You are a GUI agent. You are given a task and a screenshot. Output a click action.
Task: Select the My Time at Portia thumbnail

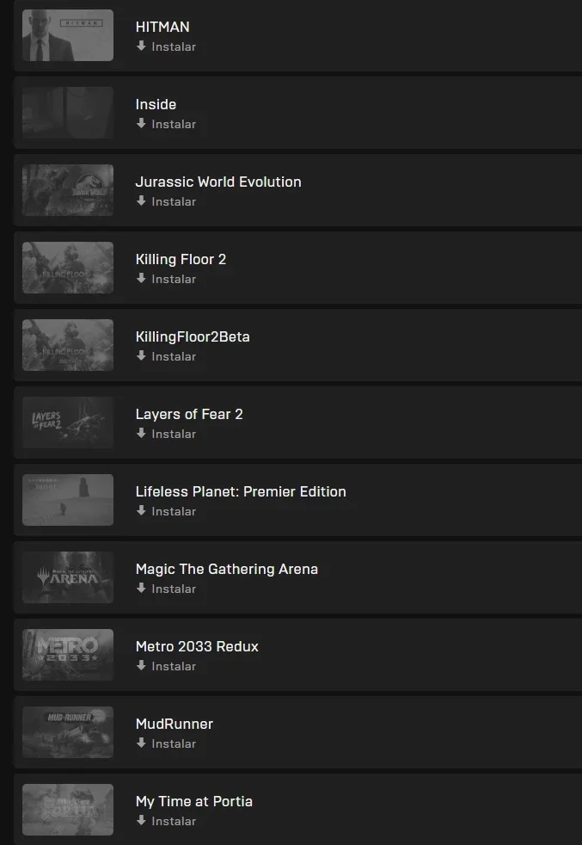pyautogui.click(x=68, y=810)
